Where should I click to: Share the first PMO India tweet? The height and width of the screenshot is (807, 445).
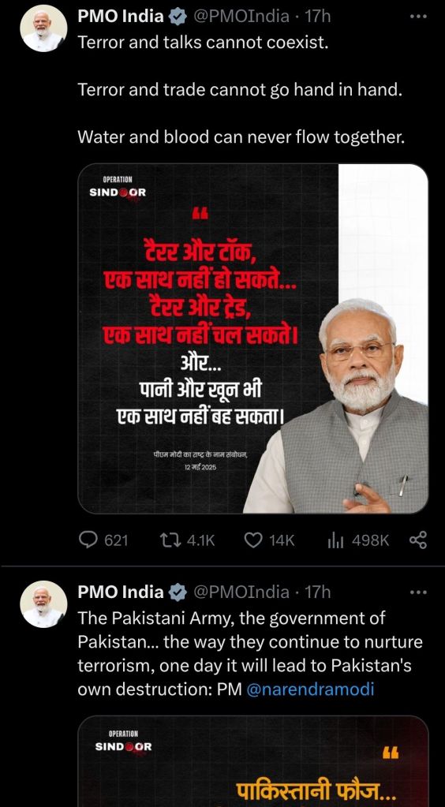tap(417, 540)
